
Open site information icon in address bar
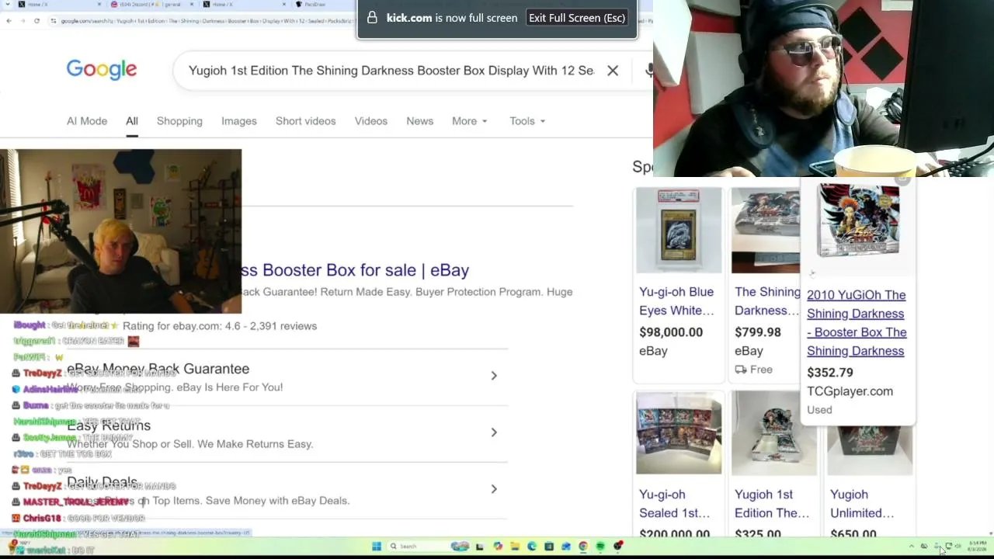pyautogui.click(x=54, y=20)
